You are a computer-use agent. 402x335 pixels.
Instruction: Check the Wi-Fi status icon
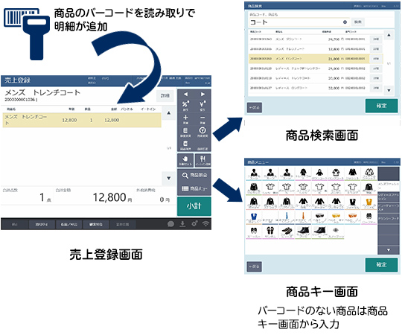pyautogui.click(x=205, y=224)
